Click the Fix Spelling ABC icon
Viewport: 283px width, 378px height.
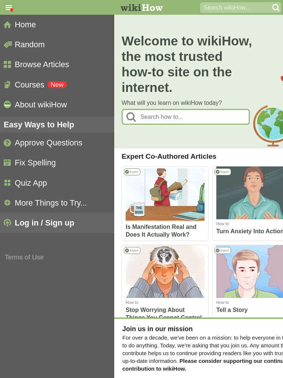click(7, 163)
